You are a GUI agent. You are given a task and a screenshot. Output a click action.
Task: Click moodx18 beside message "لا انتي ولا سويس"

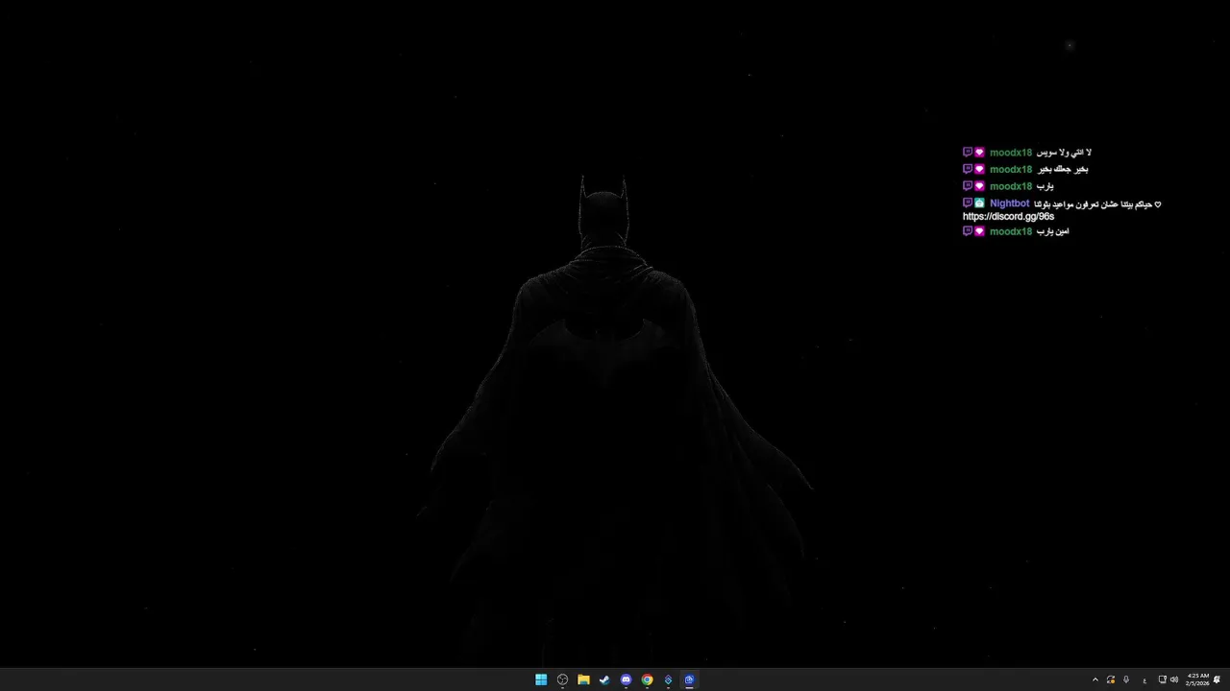1011,153
